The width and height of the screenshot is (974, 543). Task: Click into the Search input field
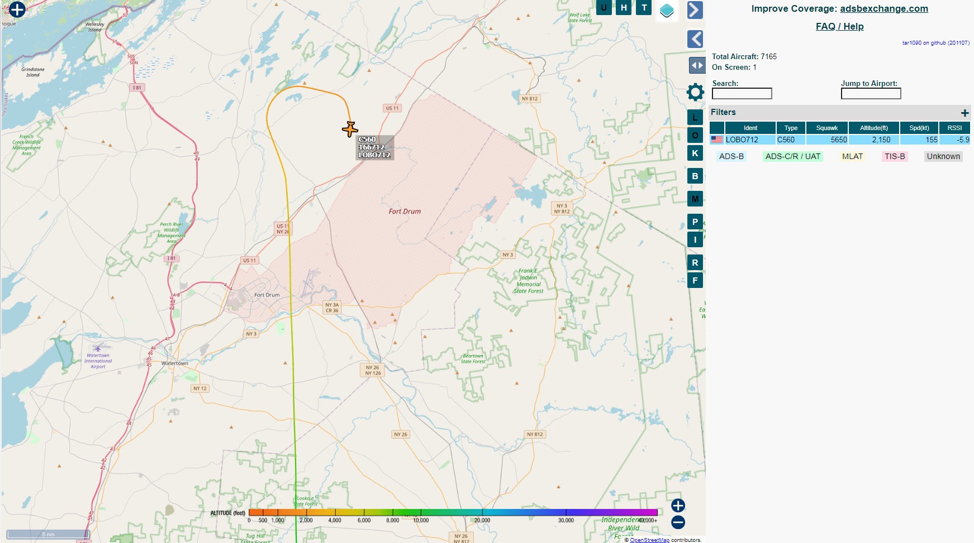(742, 94)
